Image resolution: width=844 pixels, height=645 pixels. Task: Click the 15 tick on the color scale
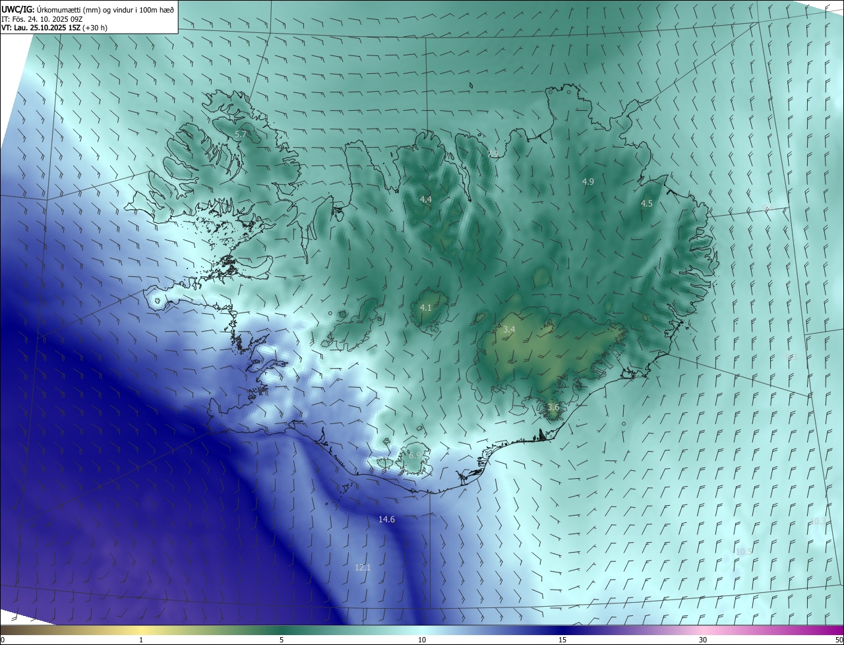click(x=562, y=640)
